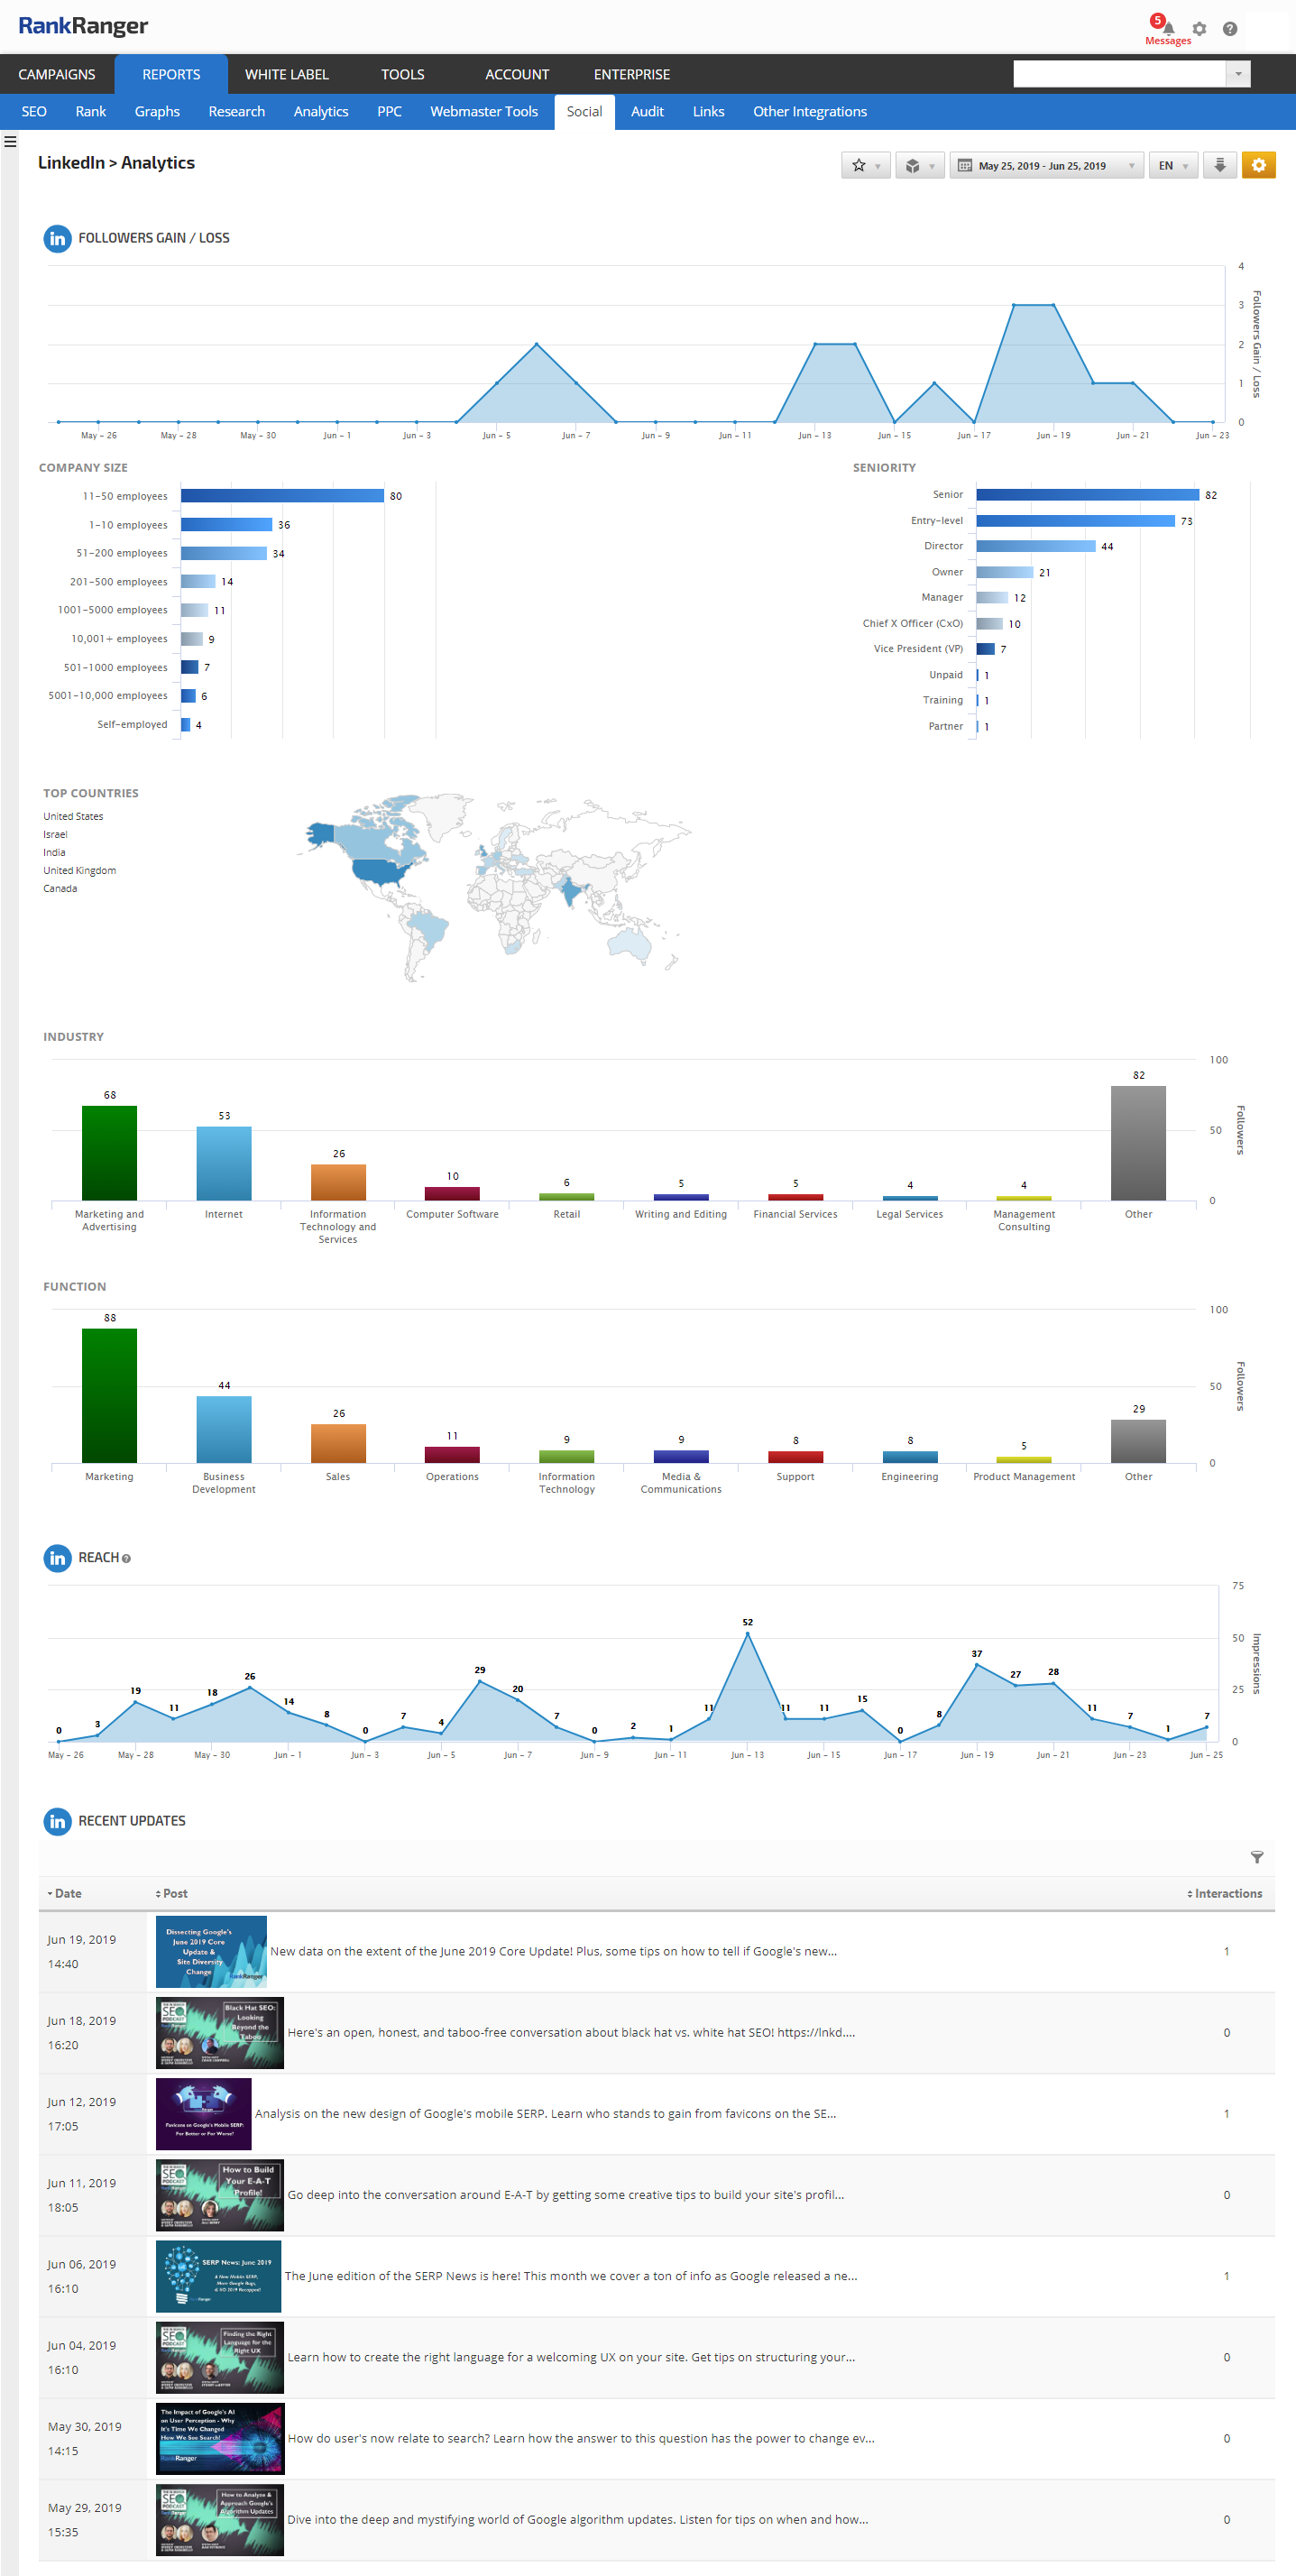1296x2576 pixels.
Task: Click the 'Israel' top country entry
Action: (x=55, y=834)
